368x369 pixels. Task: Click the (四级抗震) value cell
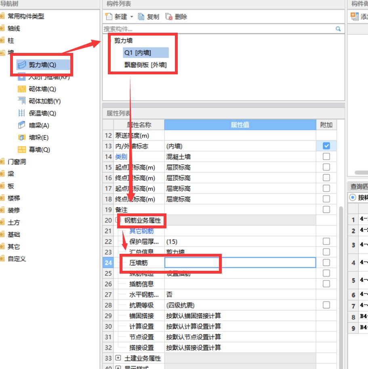(240, 305)
